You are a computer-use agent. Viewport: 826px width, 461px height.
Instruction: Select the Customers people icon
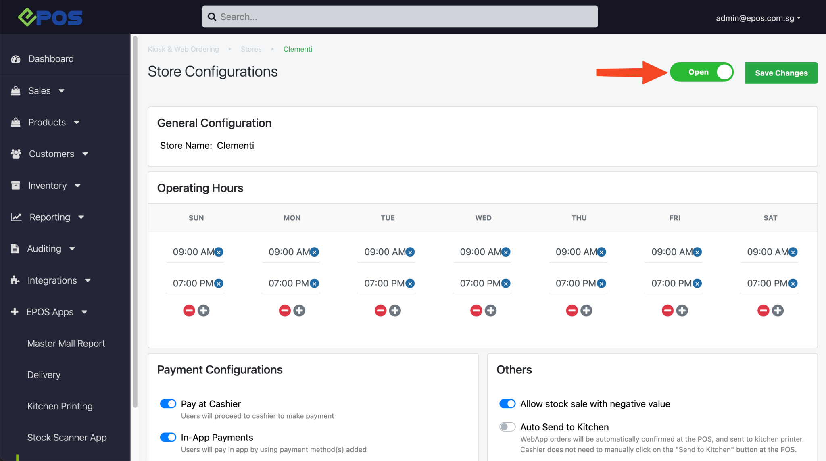[16, 154]
